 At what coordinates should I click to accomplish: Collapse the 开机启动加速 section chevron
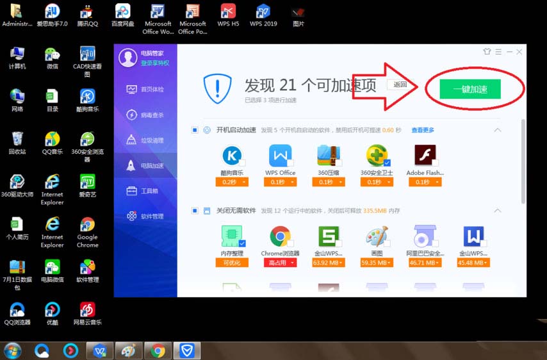tap(498, 130)
